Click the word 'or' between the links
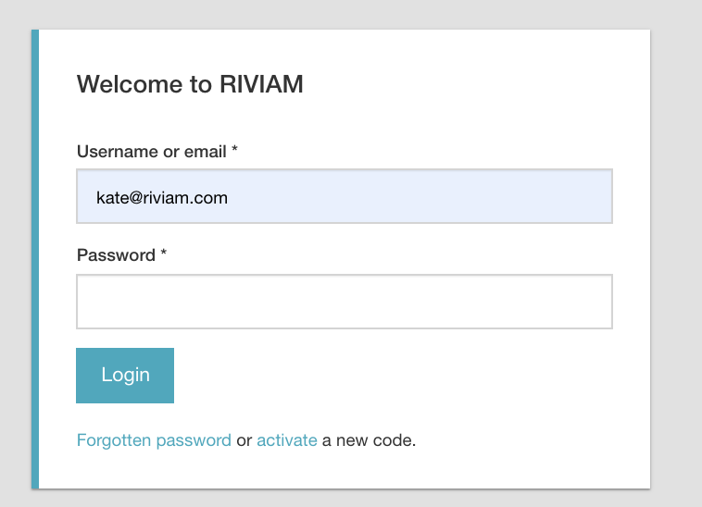702x507 pixels. [244, 440]
